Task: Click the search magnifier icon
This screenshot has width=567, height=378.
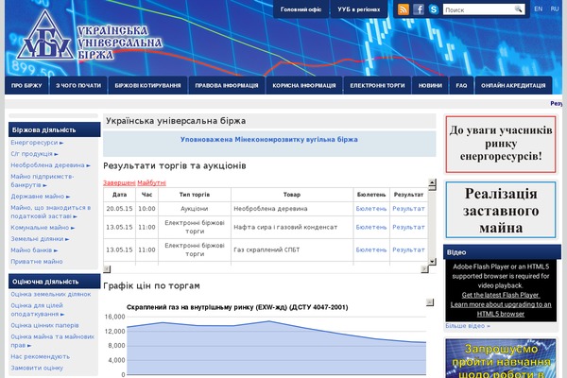Action: (518, 9)
